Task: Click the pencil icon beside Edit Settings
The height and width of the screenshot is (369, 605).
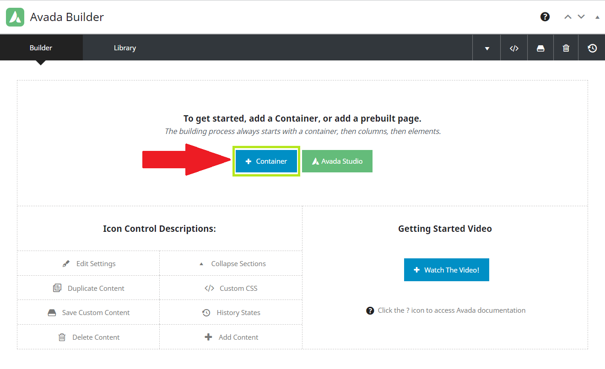Action: tap(66, 264)
